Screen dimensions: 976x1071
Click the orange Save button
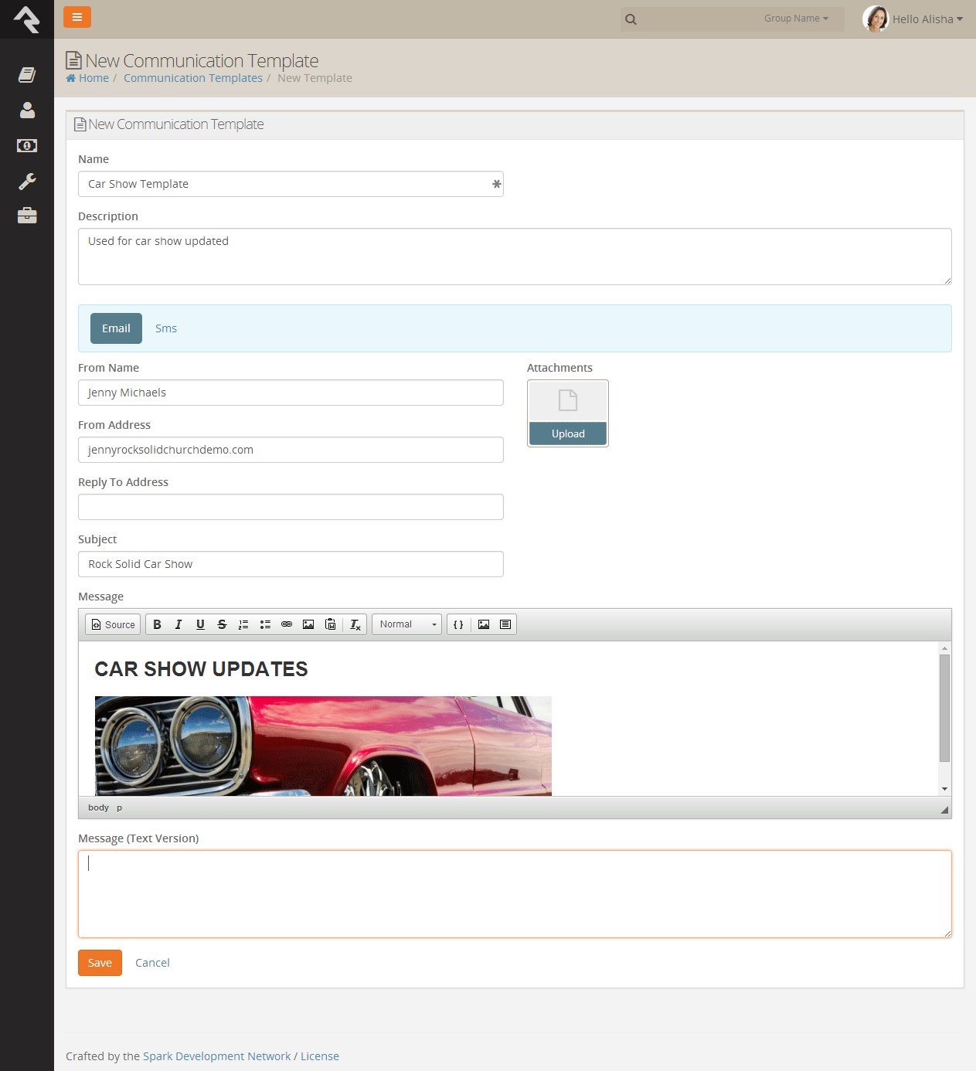100,963
